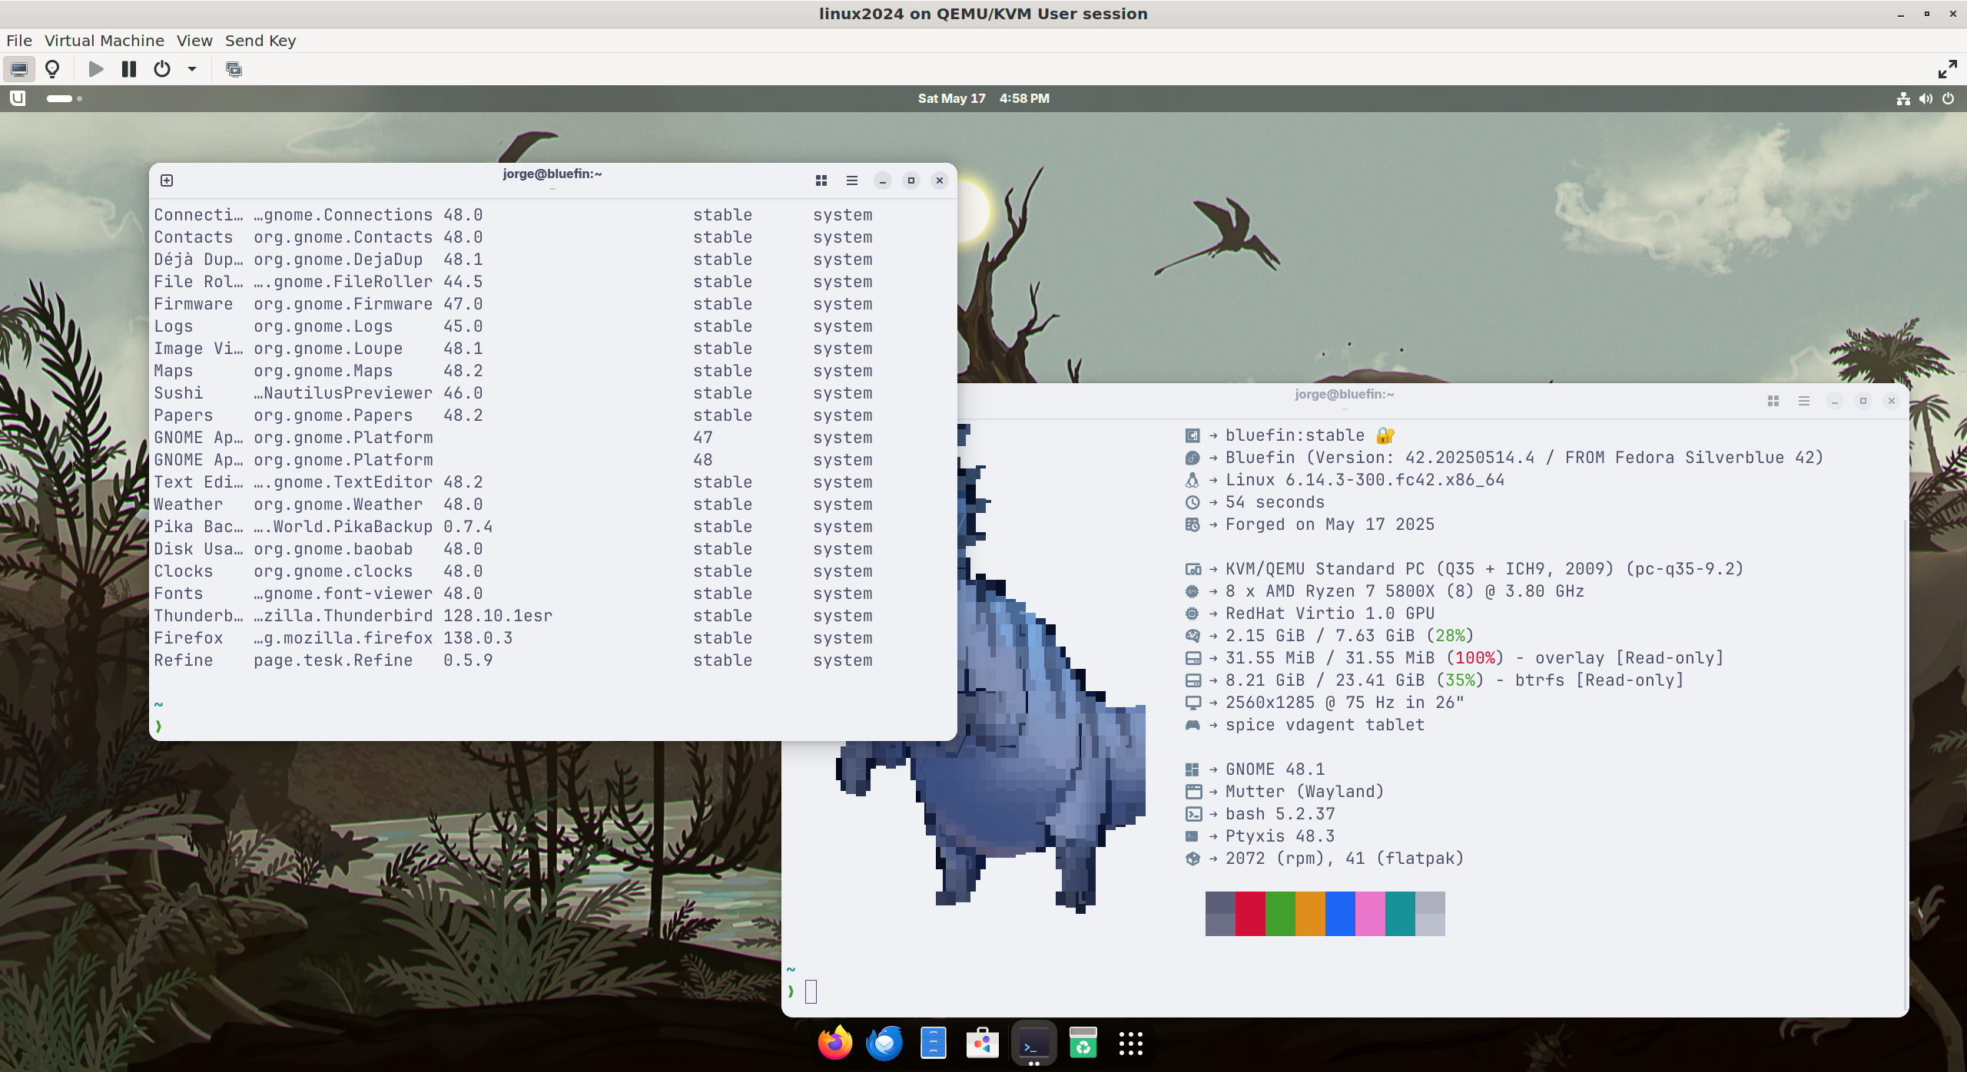Viewport: 1967px width, 1072px height.
Task: Expand the shutdown options dropdown arrow
Action: [192, 69]
